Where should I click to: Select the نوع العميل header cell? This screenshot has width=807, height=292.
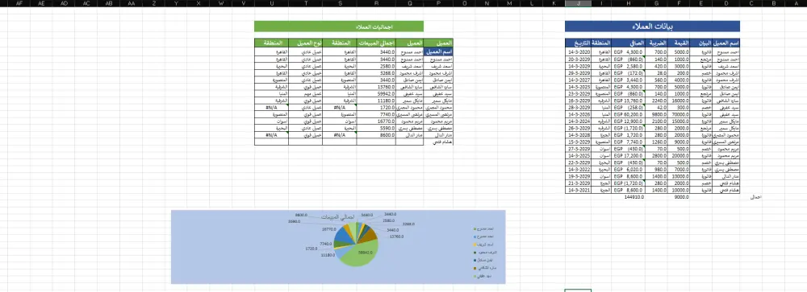(306, 43)
